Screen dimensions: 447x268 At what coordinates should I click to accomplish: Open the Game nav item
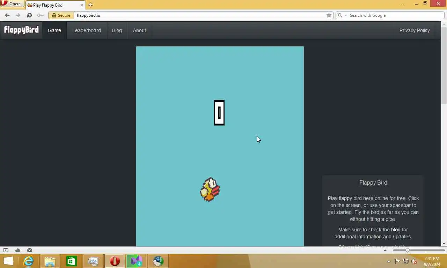point(54,30)
